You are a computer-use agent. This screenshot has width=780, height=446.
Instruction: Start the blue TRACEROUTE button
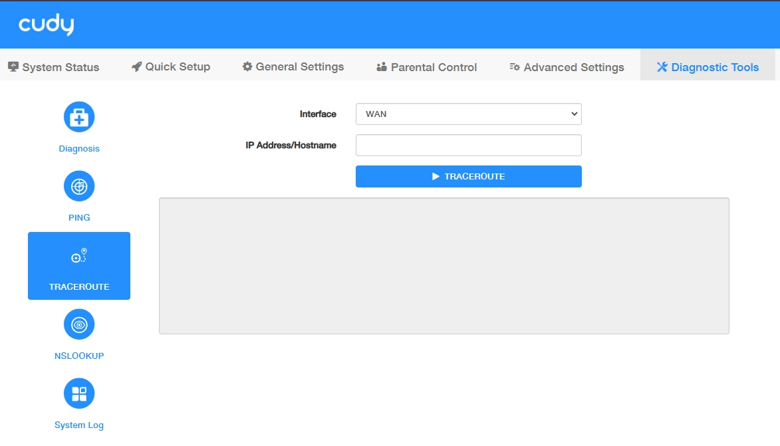coord(469,177)
